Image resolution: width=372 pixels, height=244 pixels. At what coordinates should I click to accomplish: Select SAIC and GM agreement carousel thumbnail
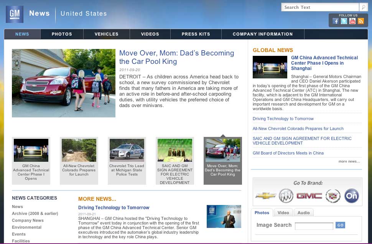(175, 161)
